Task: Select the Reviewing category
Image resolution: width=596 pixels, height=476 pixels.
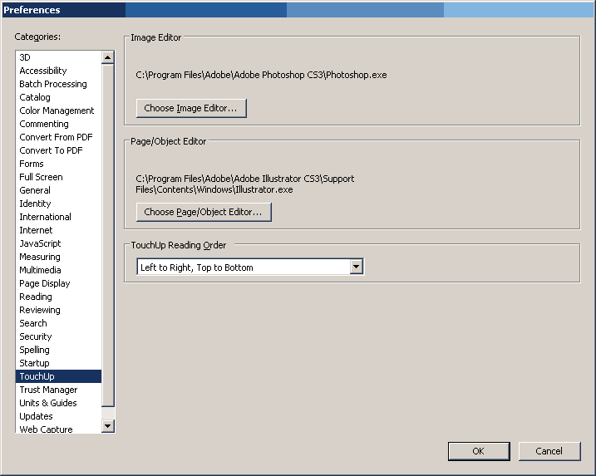Action: tap(58, 310)
